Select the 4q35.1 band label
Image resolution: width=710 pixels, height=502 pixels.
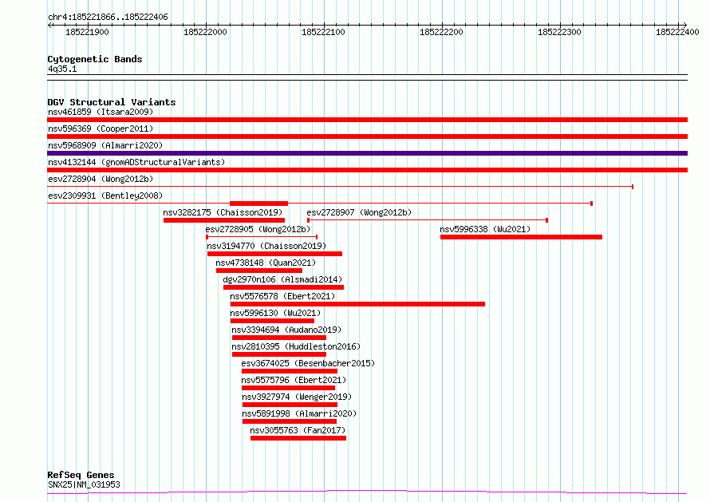tap(62, 69)
